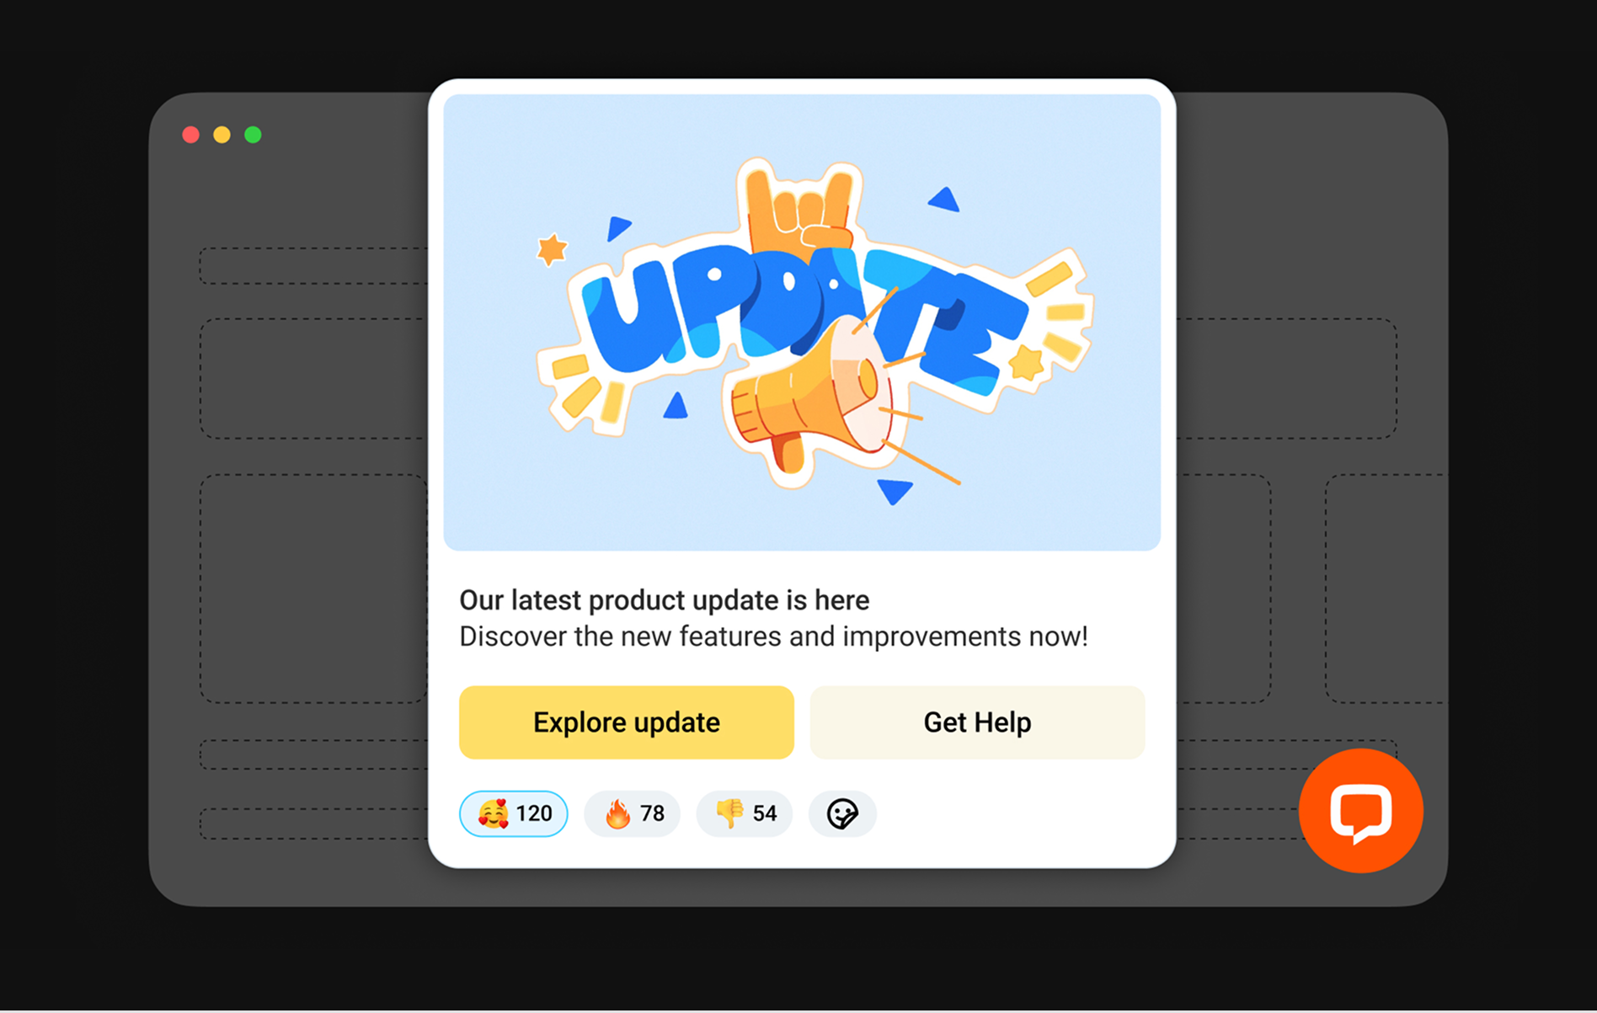This screenshot has width=1597, height=1013.
Task: Toggle the heart-face reaction with 120
Action: coord(514,813)
